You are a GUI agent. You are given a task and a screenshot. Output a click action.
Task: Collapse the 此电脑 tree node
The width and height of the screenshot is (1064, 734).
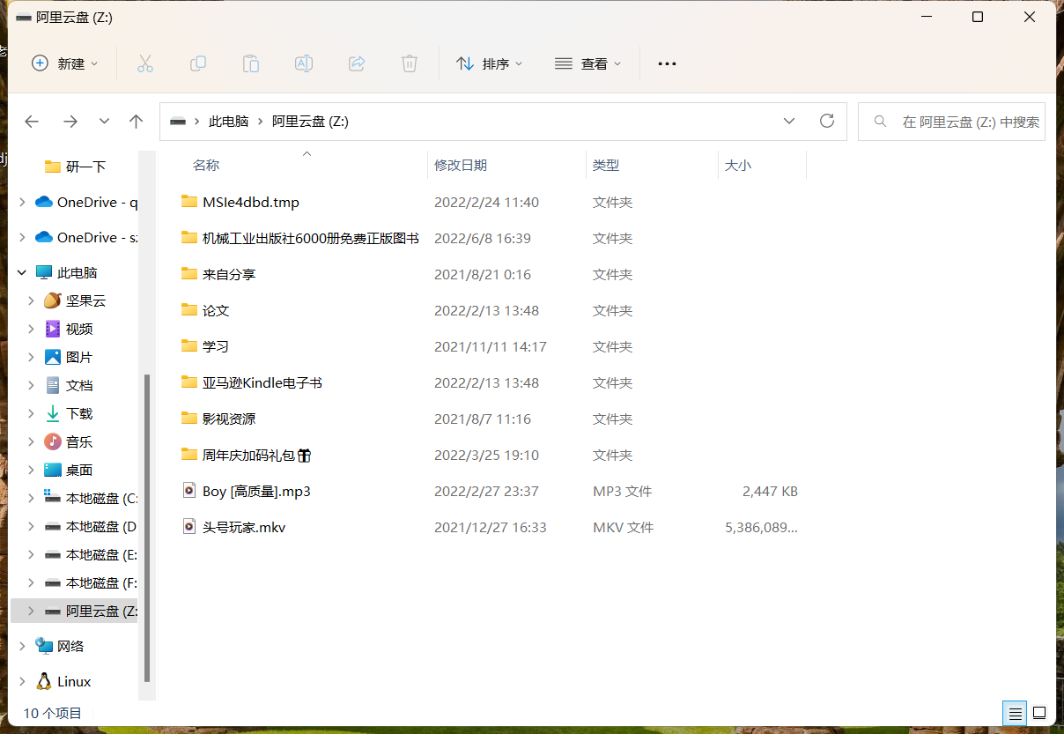[x=22, y=273]
